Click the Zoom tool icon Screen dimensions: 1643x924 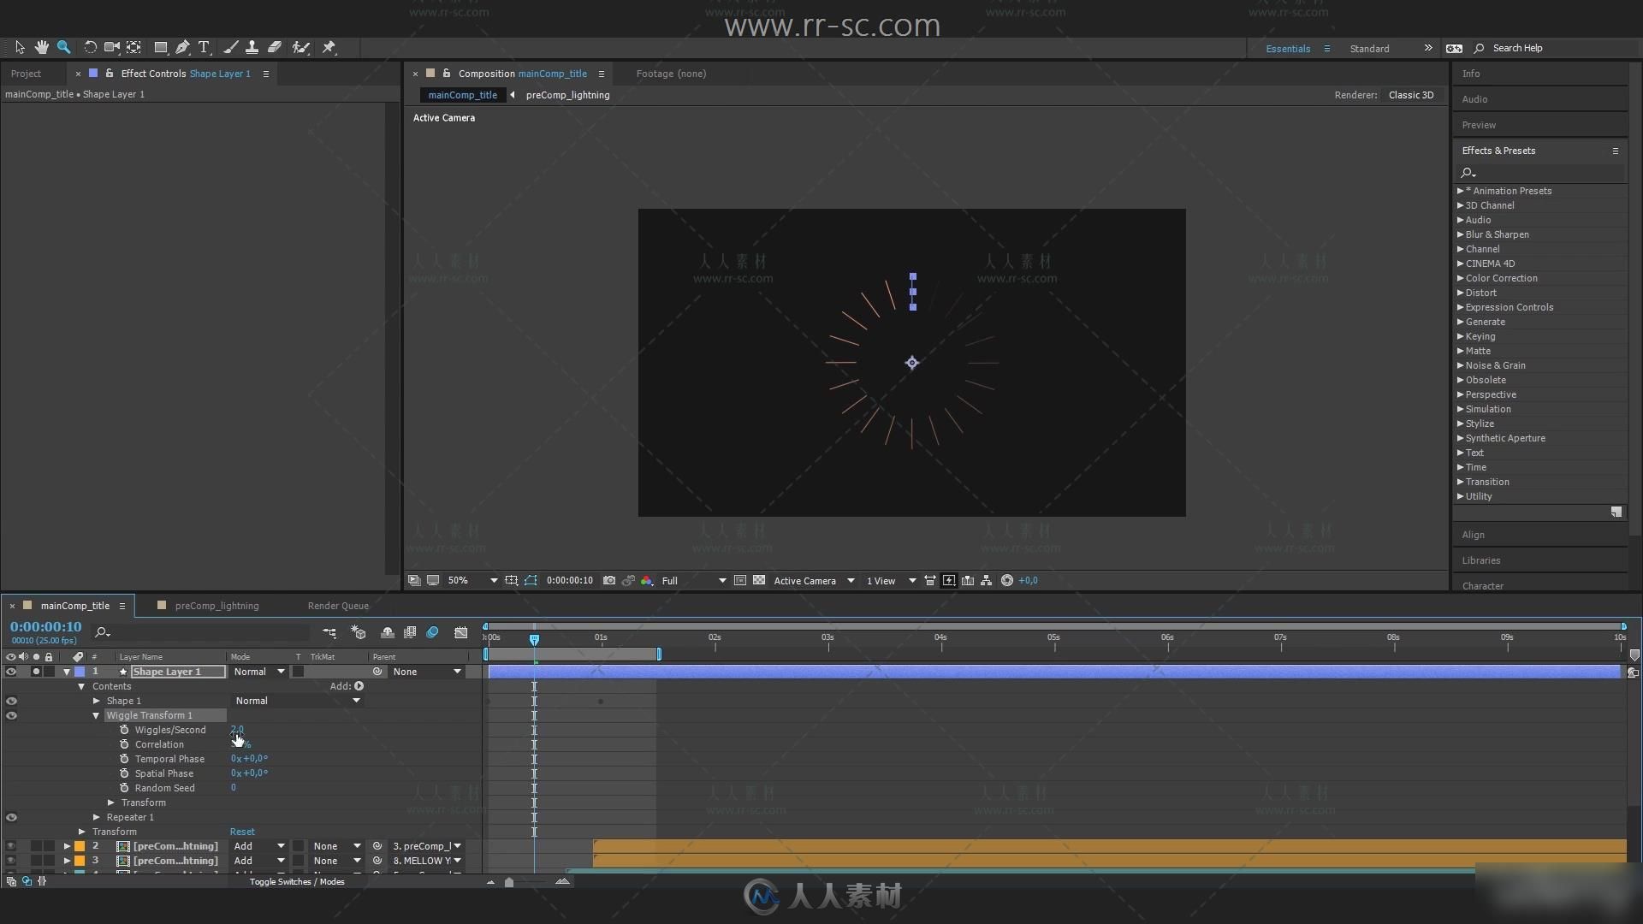(x=64, y=47)
